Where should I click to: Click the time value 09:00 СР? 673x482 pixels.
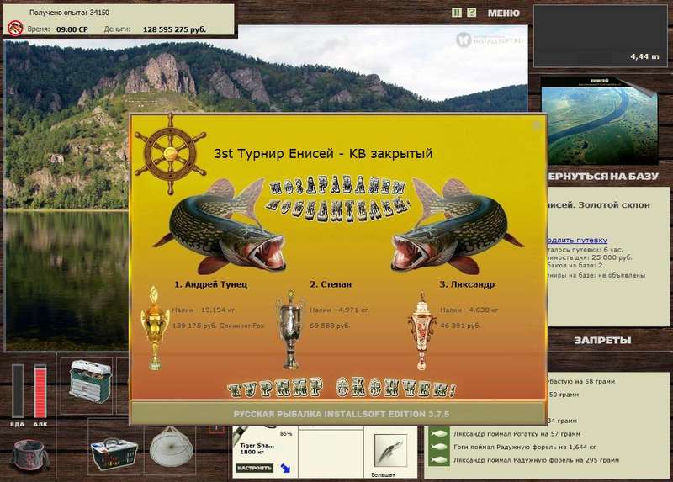pos(72,29)
